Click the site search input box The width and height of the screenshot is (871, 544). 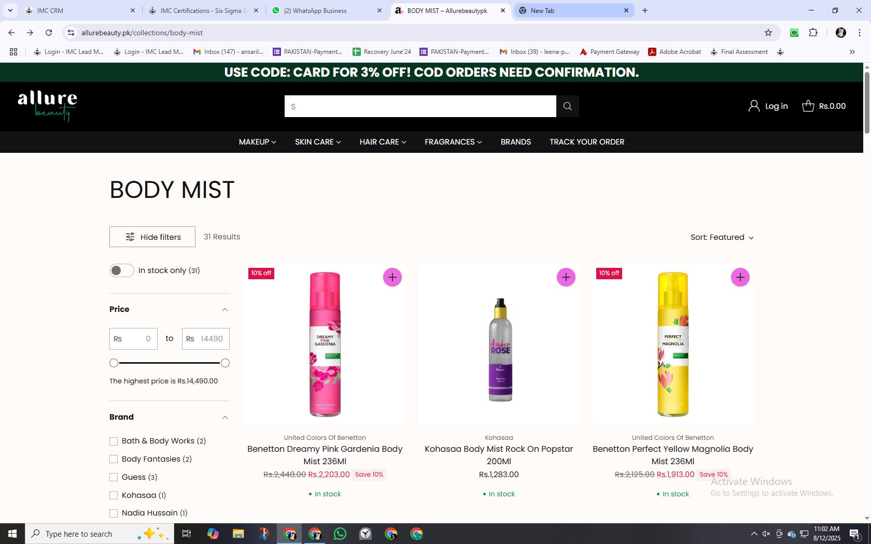click(x=420, y=106)
